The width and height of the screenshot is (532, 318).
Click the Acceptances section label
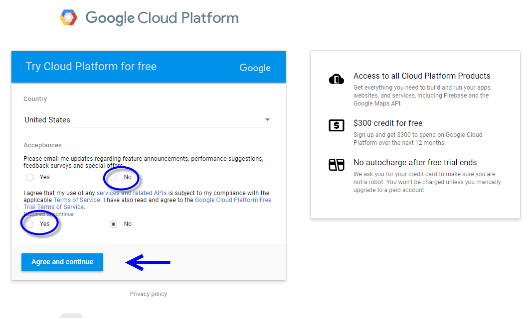click(42, 145)
